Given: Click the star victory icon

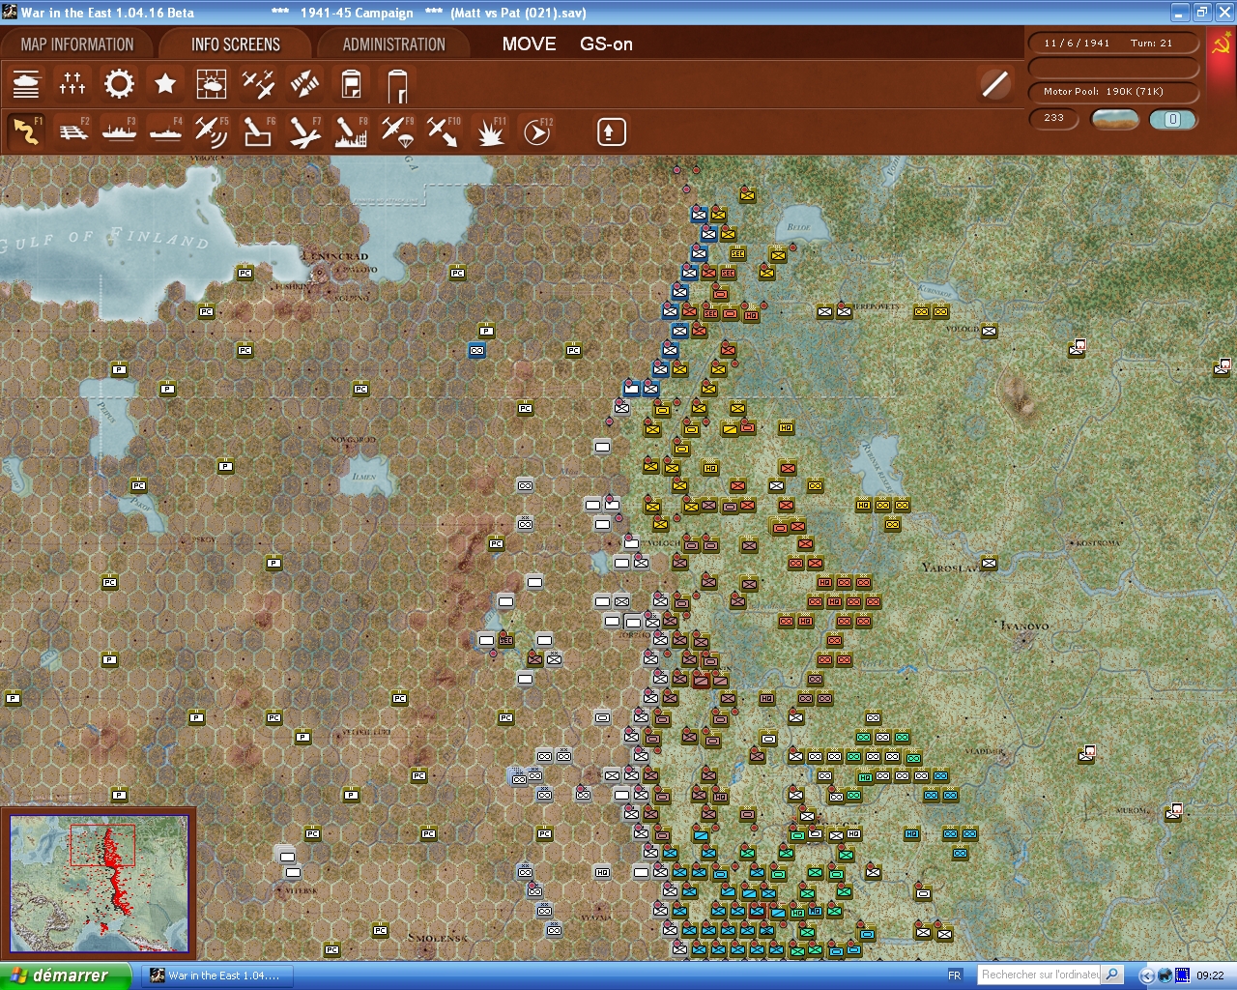Looking at the screenshot, I should [165, 84].
